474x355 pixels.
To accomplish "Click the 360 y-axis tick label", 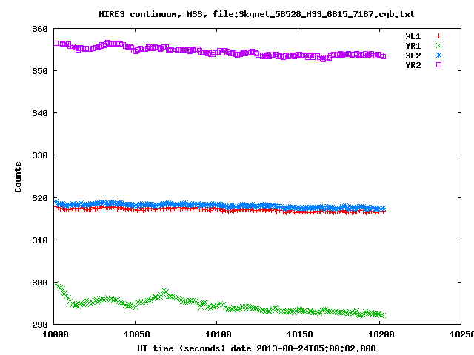I will point(40,29).
